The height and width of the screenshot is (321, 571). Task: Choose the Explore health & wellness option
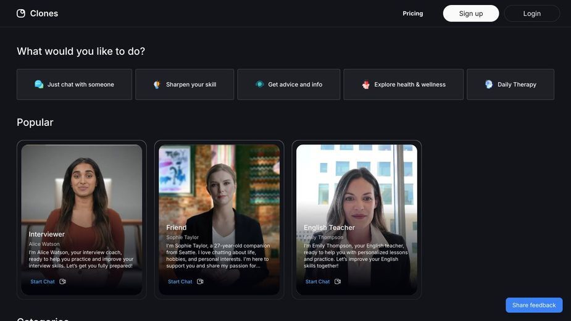click(404, 85)
